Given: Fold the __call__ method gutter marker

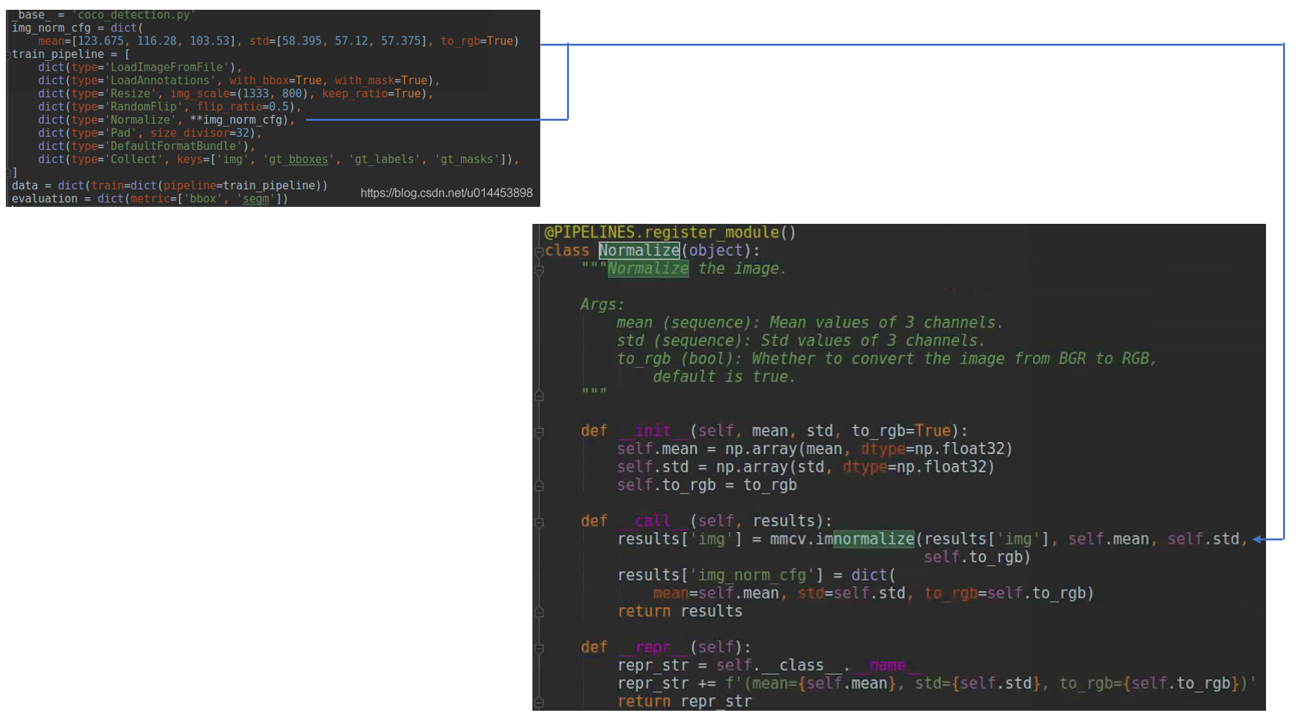Looking at the screenshot, I should pos(539,522).
